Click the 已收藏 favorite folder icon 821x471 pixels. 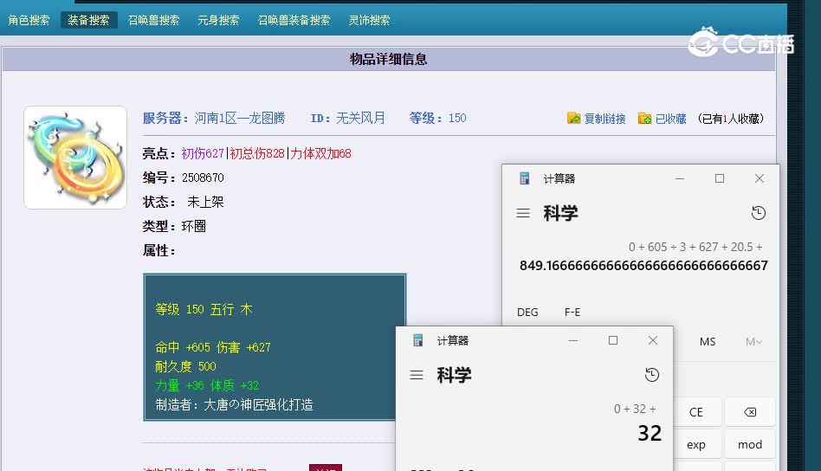pos(644,119)
